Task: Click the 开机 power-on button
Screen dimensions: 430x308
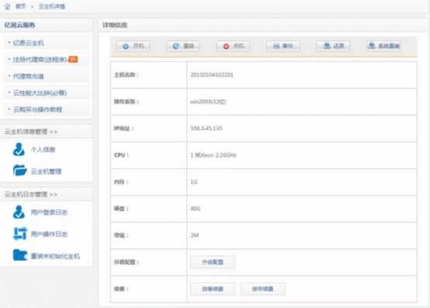Action: 133,46
